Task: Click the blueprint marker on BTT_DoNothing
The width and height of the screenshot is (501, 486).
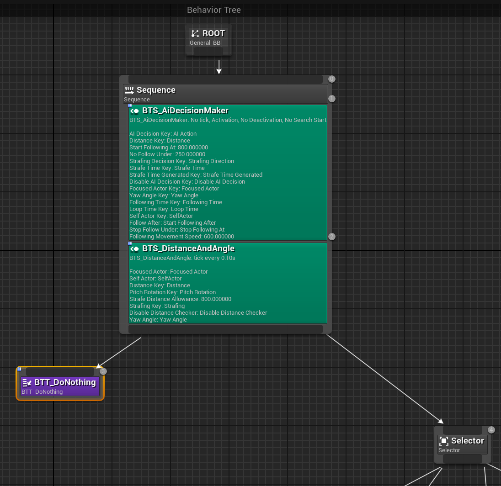Action: (19, 369)
